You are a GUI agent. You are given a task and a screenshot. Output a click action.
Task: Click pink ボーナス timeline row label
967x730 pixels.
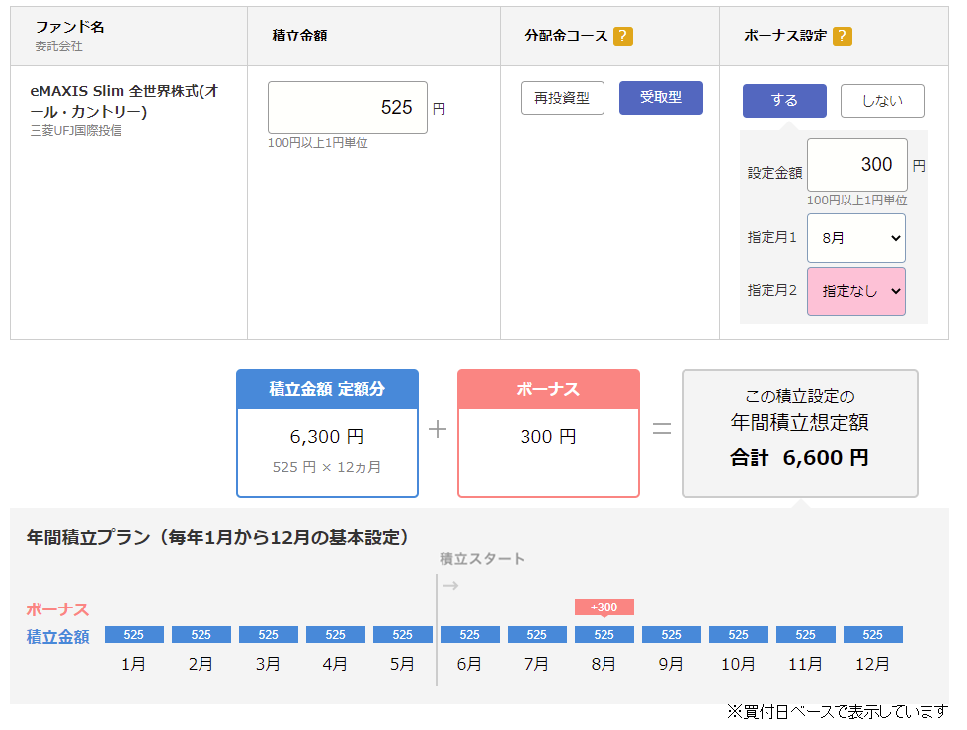tap(58, 609)
